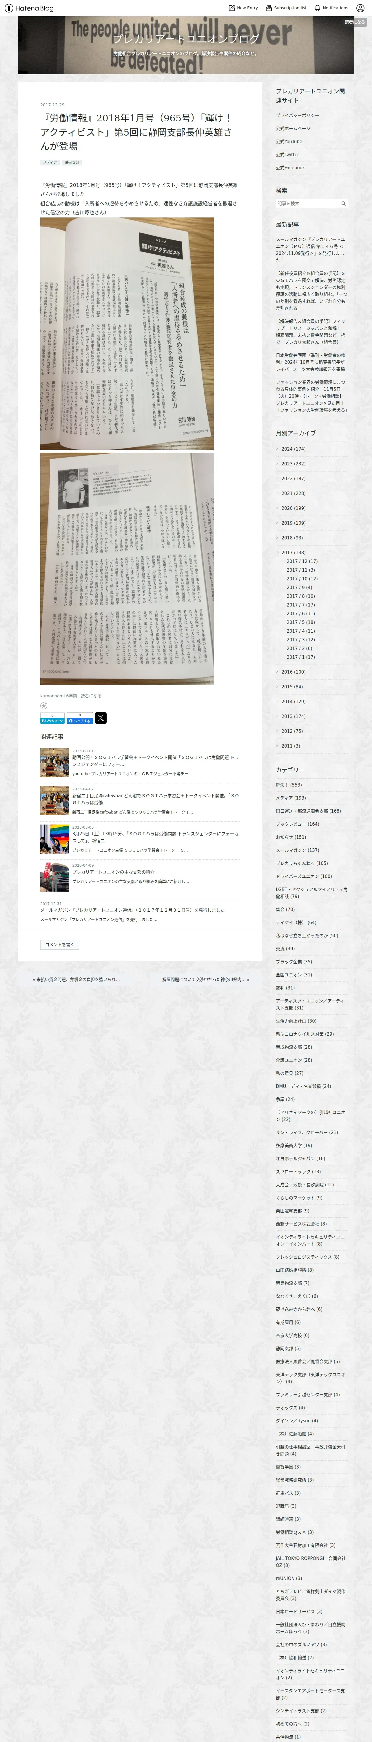The image size is (372, 1742).
Task: Open the first magazine page photo
Action: [127, 333]
